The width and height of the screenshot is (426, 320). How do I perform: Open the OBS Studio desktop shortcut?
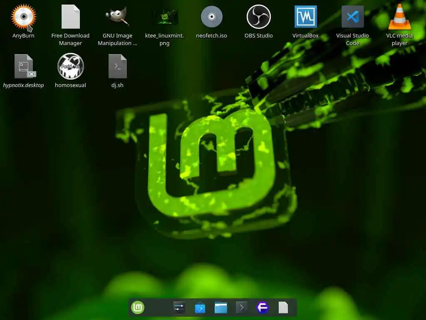click(x=258, y=17)
